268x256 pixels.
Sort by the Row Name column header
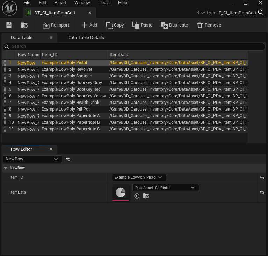click(x=28, y=55)
